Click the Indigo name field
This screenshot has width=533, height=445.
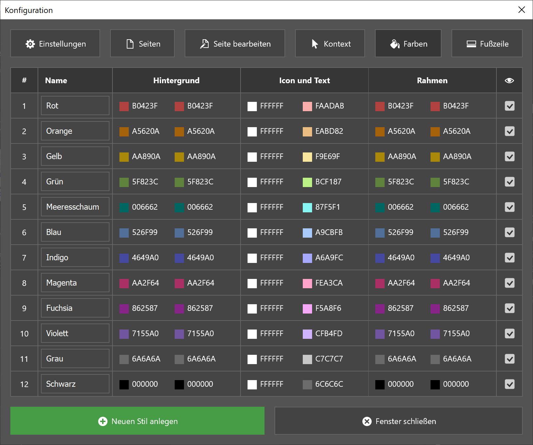tap(75, 257)
